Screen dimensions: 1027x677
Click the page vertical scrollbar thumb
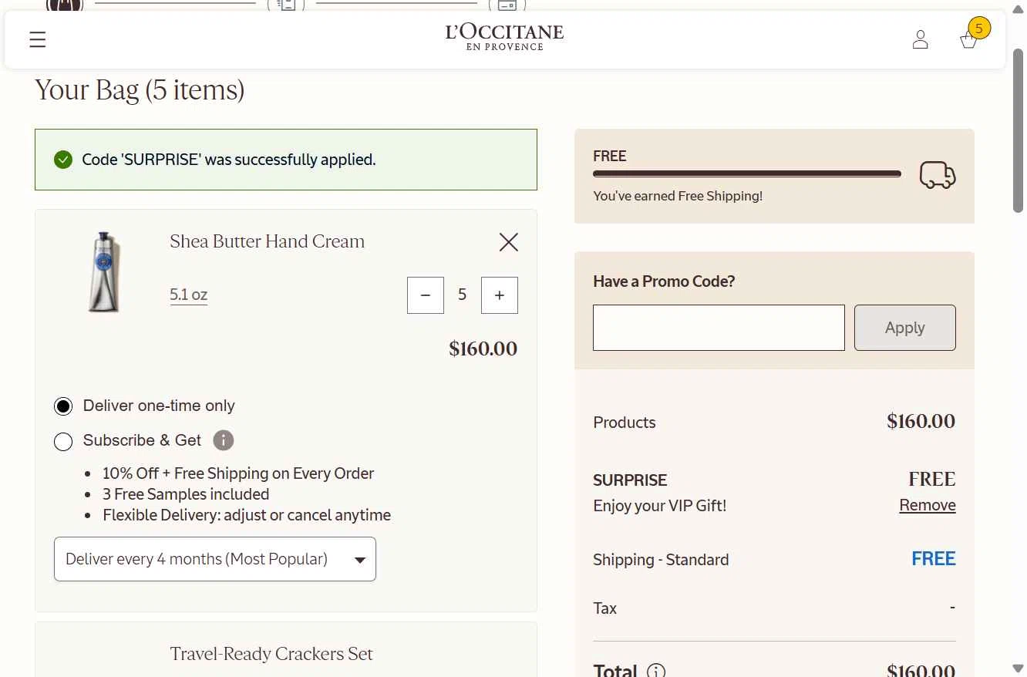click(x=1018, y=130)
